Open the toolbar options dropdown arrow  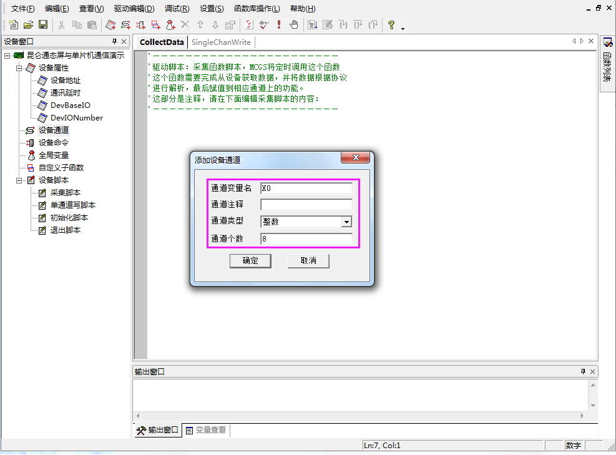pos(403,28)
